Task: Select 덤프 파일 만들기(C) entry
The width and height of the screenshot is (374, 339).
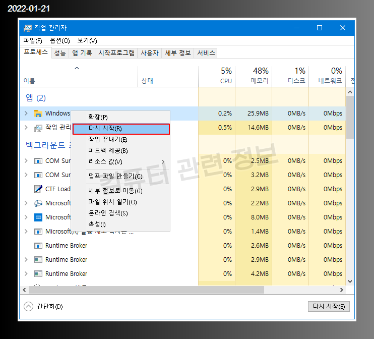Action: point(121,177)
